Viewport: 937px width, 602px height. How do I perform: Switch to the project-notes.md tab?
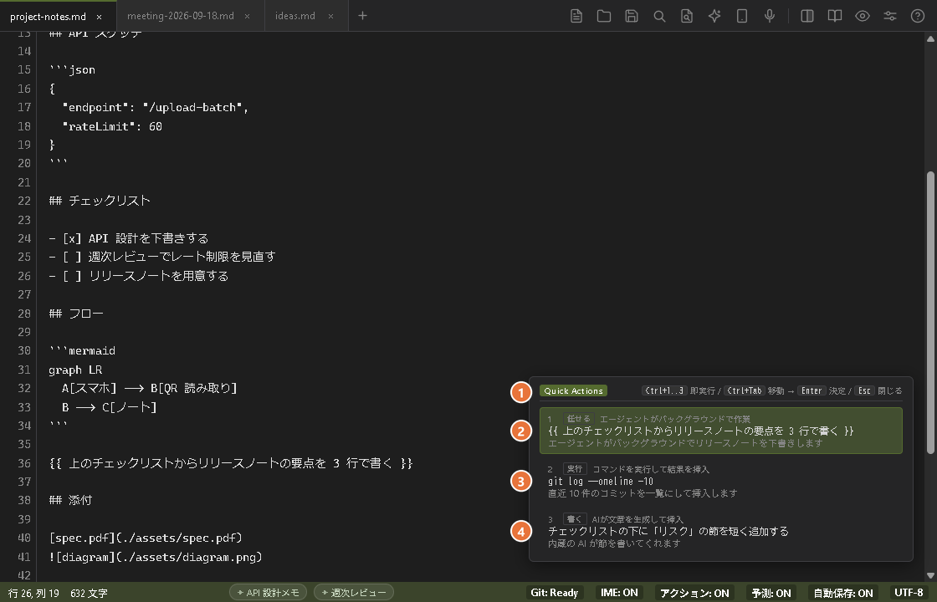point(58,16)
